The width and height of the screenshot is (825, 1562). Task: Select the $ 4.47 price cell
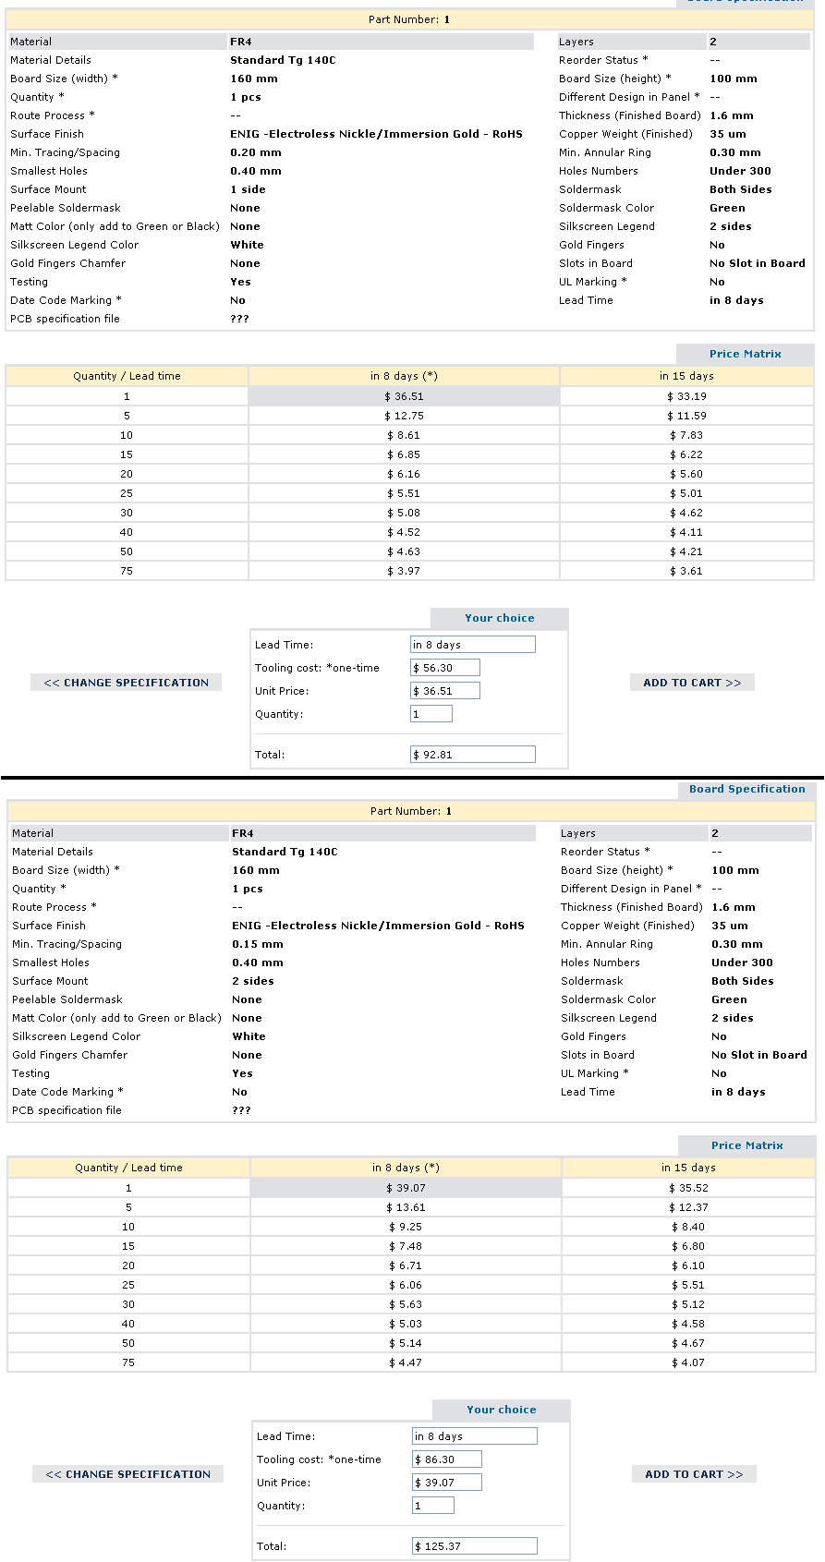(406, 1362)
